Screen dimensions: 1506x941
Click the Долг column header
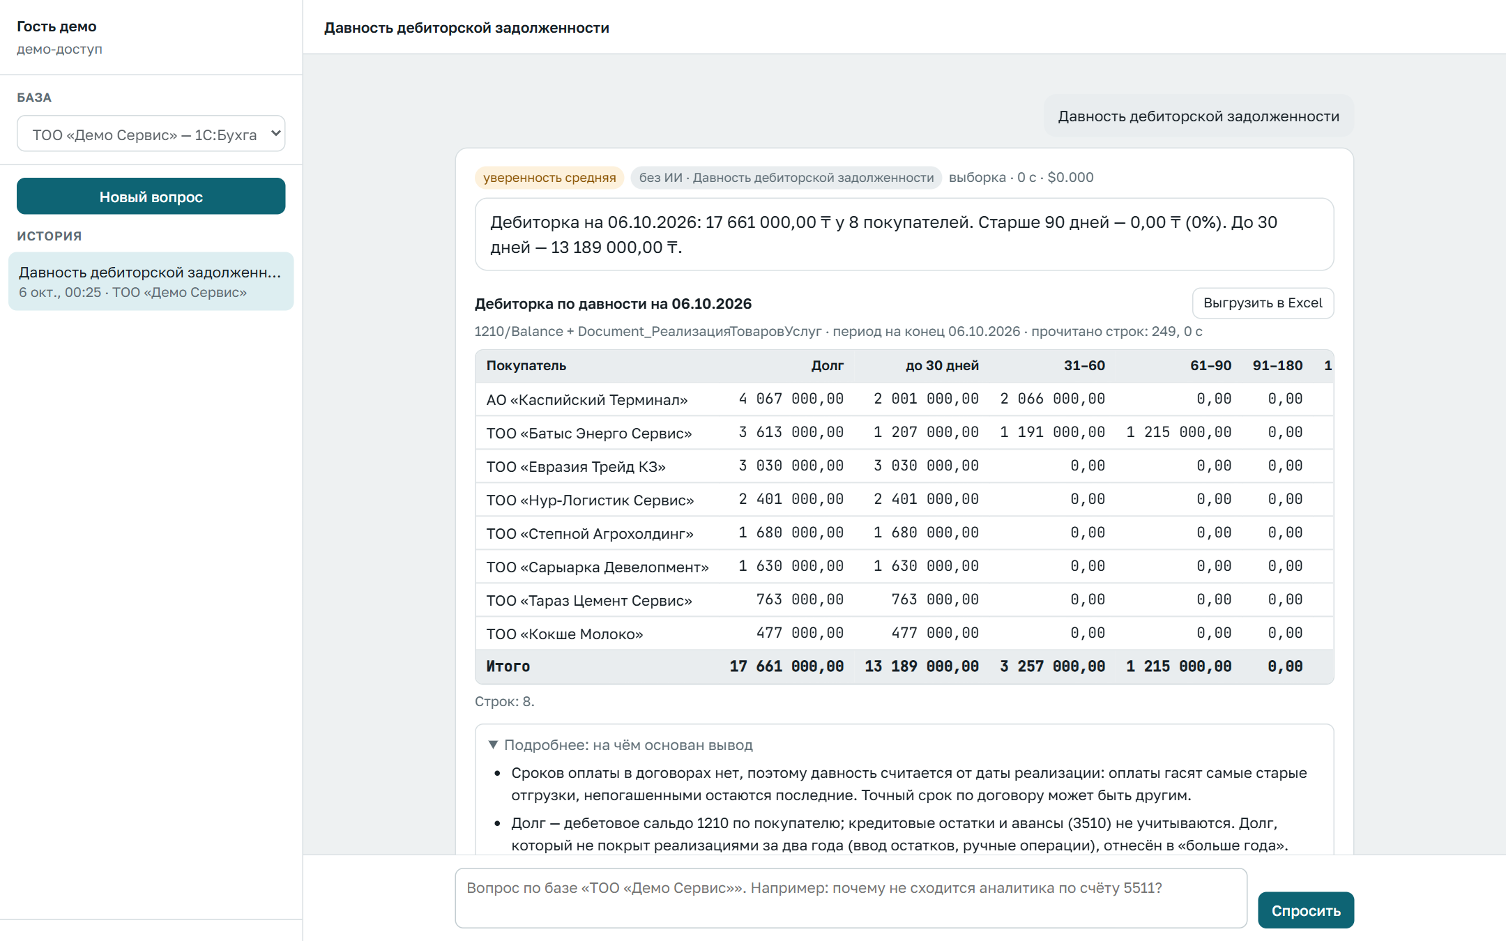click(828, 365)
